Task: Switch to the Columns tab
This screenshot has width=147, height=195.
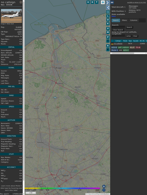Action: tap(134, 20)
